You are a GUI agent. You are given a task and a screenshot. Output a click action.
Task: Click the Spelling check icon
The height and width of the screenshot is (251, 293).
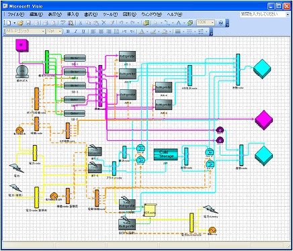(x=63, y=23)
